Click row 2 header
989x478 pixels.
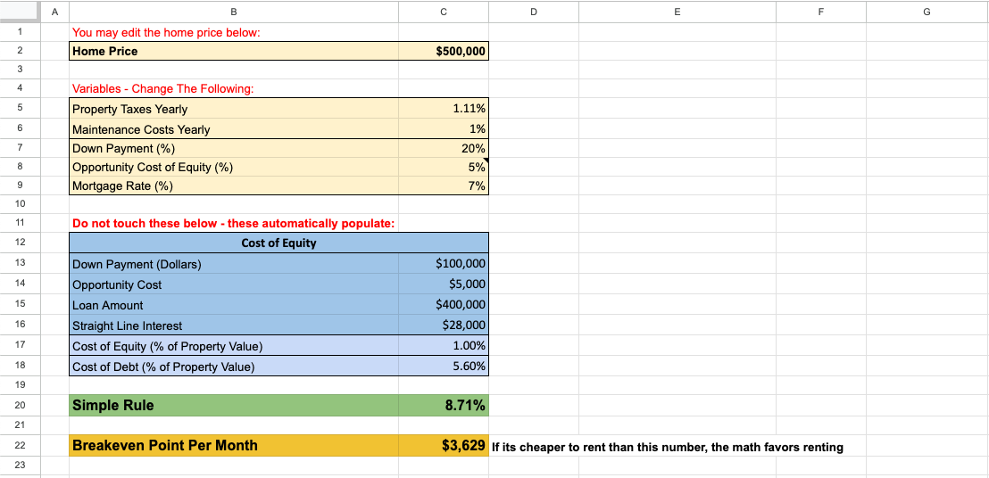point(20,52)
